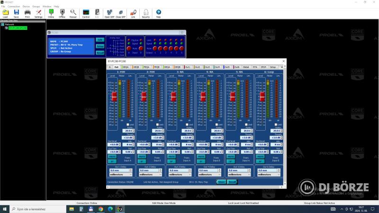Open the notifications icon in system tray
Viewport: 379px width, 213px height.
click(x=372, y=209)
